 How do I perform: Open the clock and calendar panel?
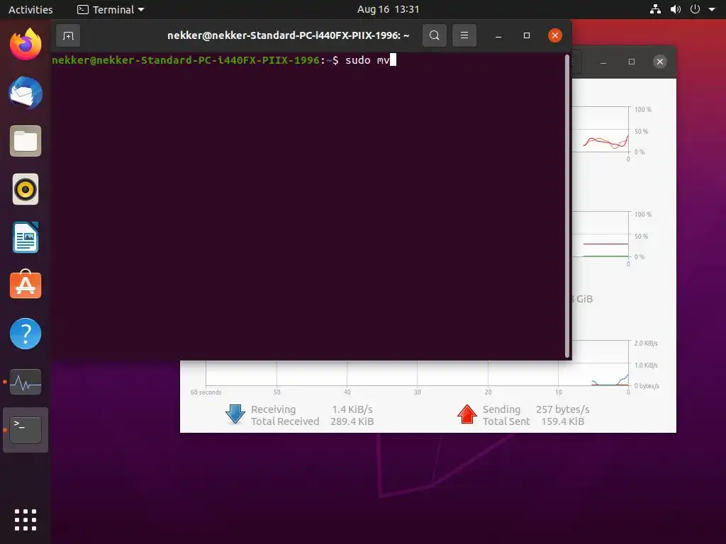tap(388, 9)
